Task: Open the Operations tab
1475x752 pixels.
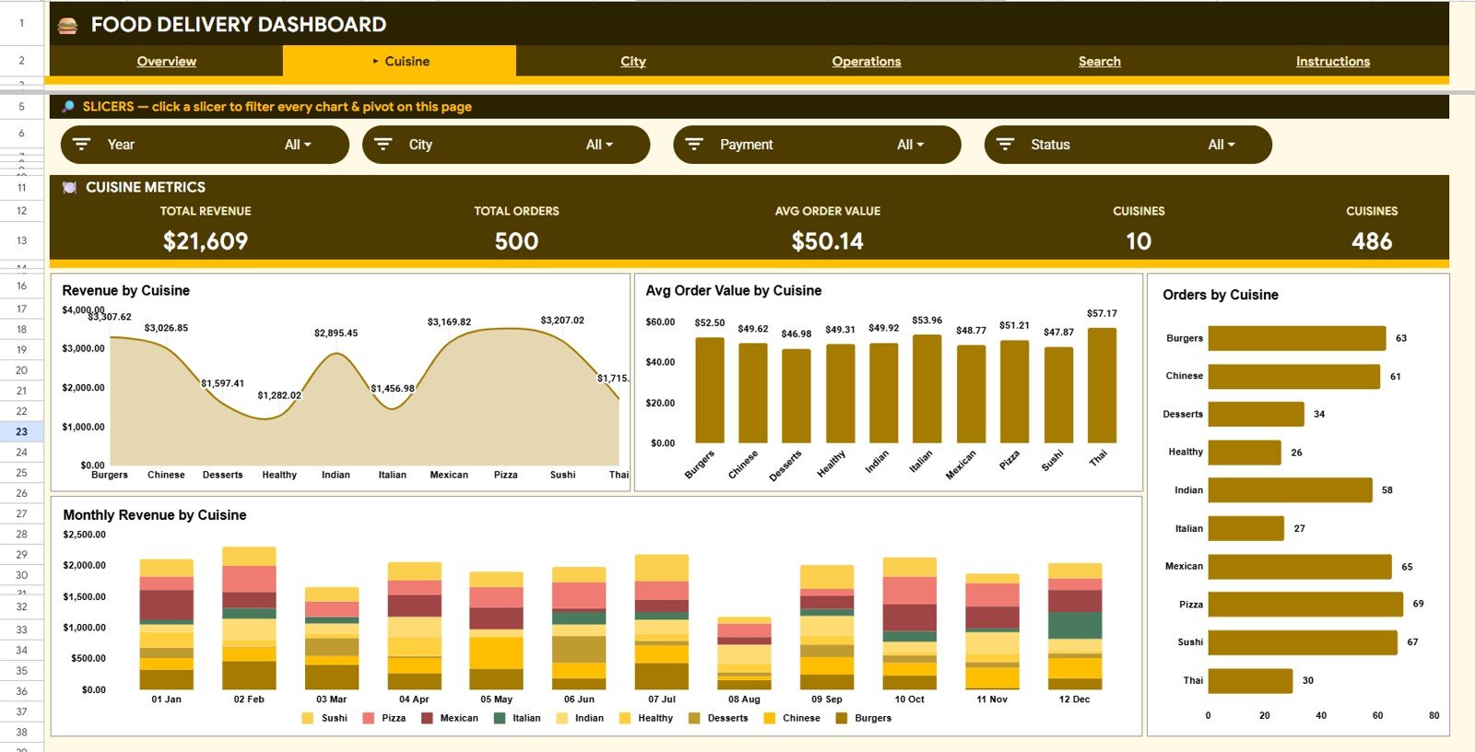Action: tap(867, 61)
